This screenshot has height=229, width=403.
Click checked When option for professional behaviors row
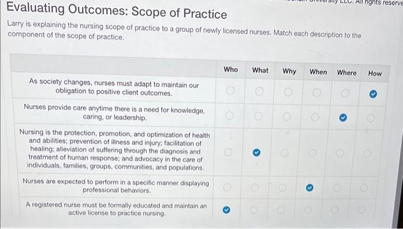pos(310,188)
